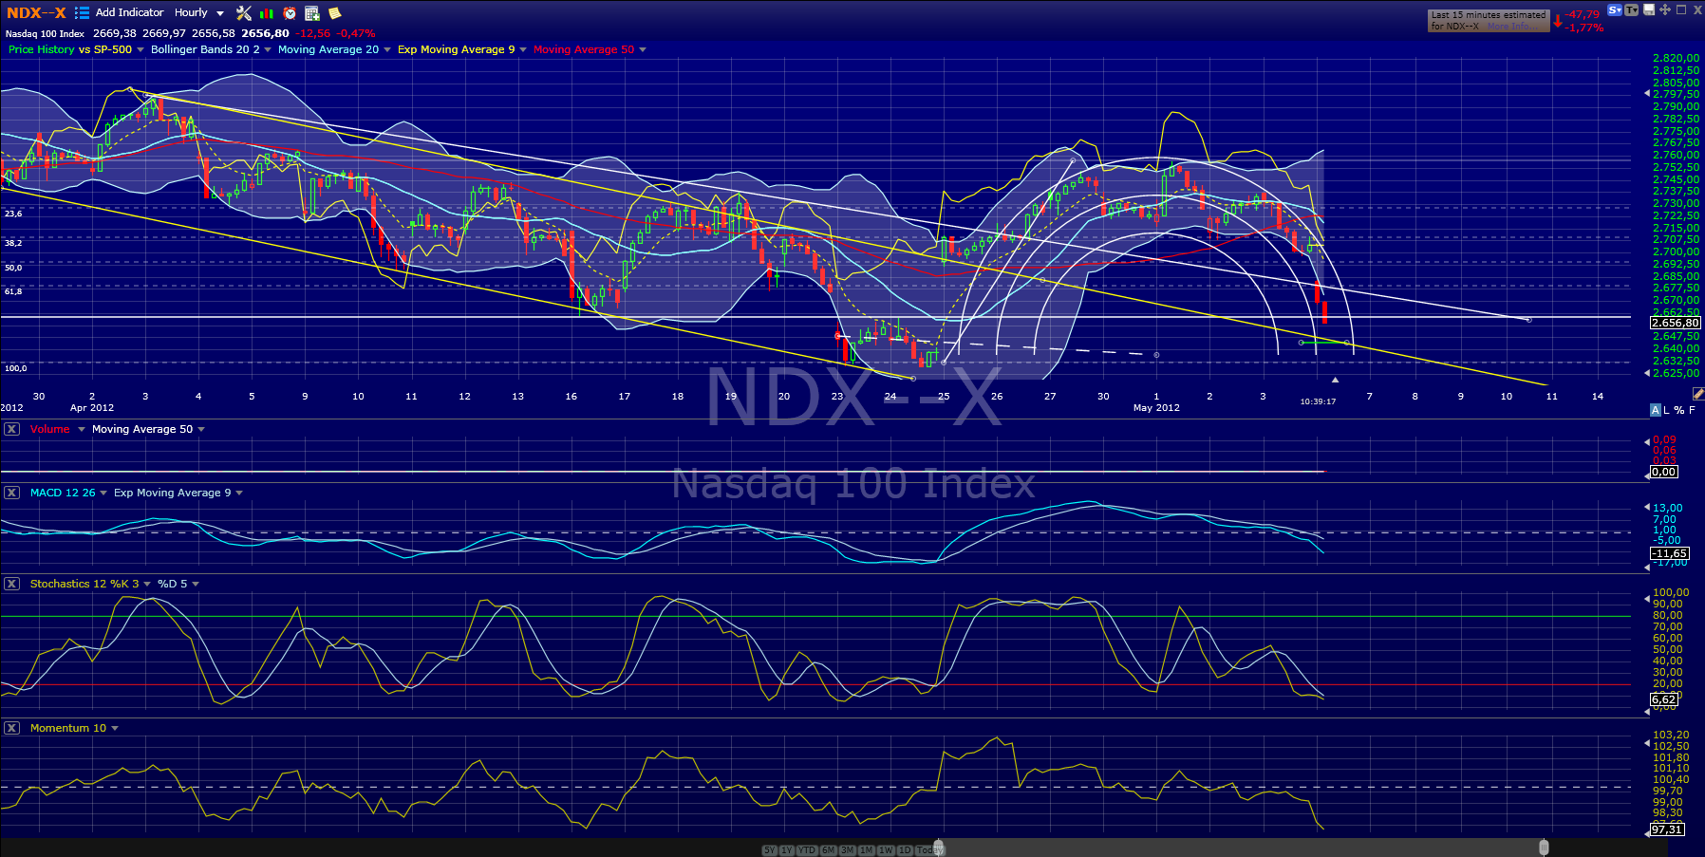Click the stochastics value tag 6,62
Viewport: 1705px width, 857px height.
coord(1664,699)
